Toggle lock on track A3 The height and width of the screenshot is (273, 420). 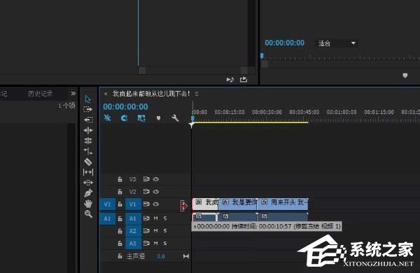coord(120,244)
